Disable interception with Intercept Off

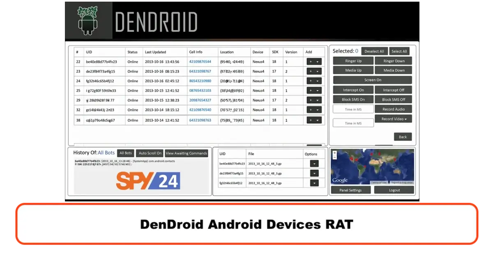[x=394, y=90]
